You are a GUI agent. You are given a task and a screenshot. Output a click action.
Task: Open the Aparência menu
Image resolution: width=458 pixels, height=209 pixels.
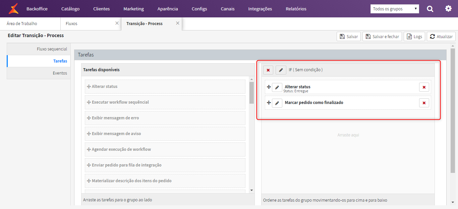[x=168, y=9]
